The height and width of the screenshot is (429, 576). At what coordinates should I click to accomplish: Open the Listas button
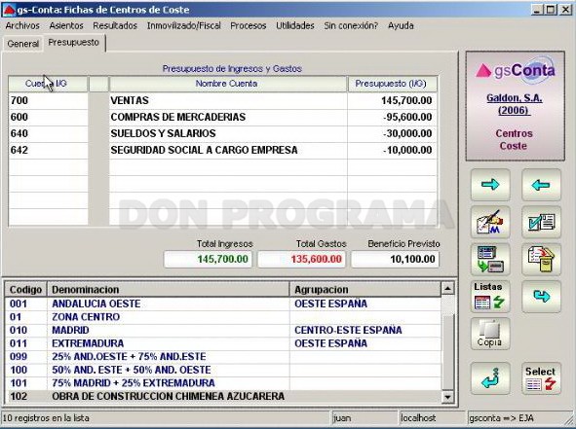[x=490, y=297]
